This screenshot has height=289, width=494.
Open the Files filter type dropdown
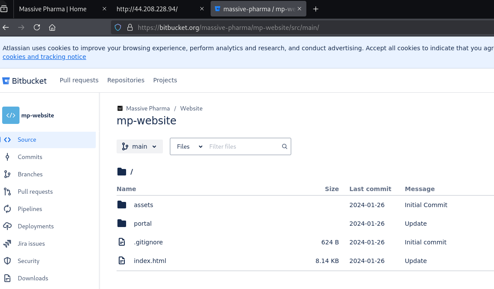click(x=189, y=146)
